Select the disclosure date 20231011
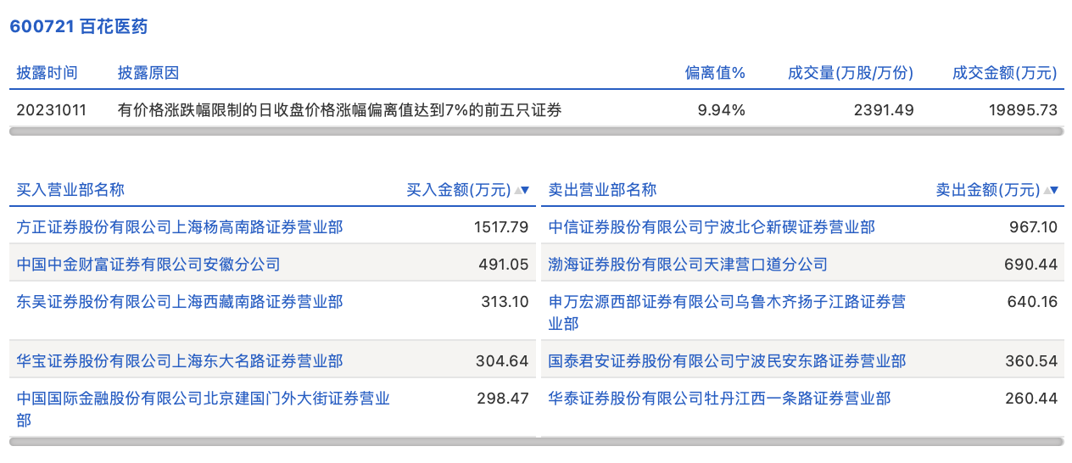This screenshot has height=463, width=1072. [52, 109]
